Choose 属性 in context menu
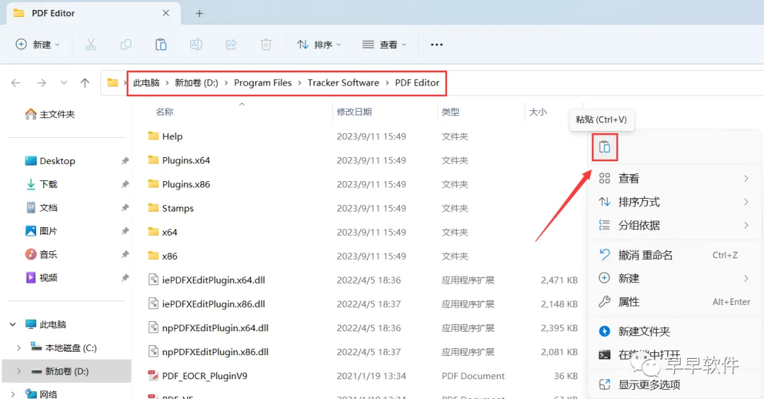Viewport: 764px width, 399px height. [x=674, y=301]
